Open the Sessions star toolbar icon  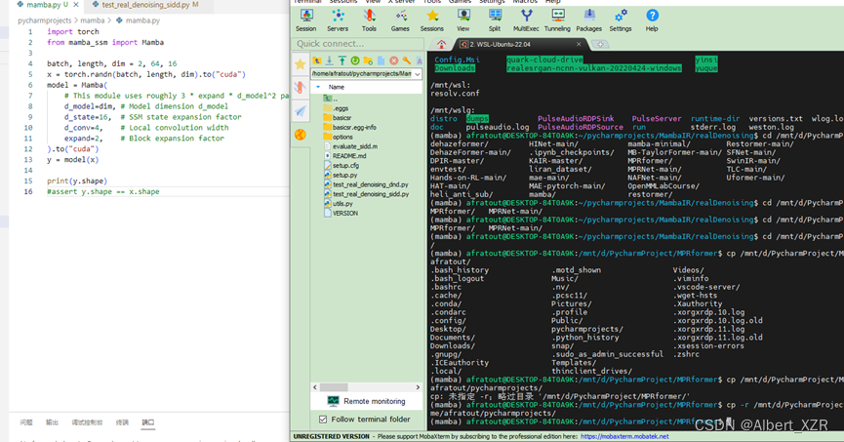(x=431, y=20)
